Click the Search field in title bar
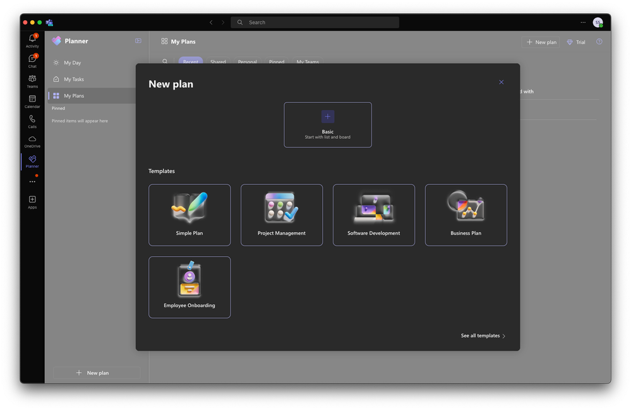This screenshot has height=410, width=631. click(x=315, y=23)
